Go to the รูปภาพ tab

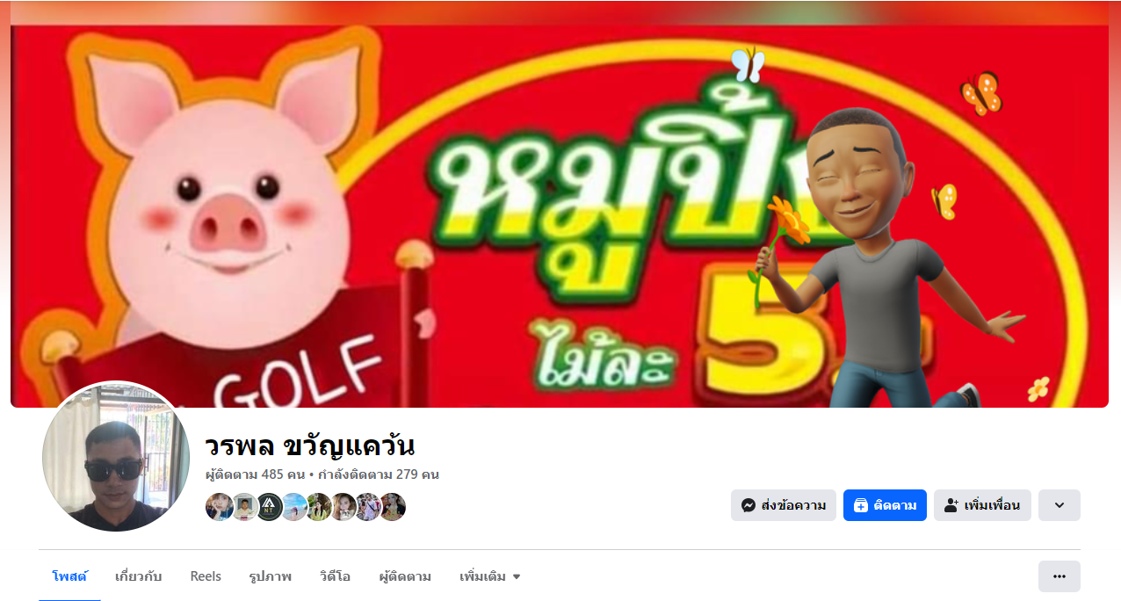[x=271, y=576]
